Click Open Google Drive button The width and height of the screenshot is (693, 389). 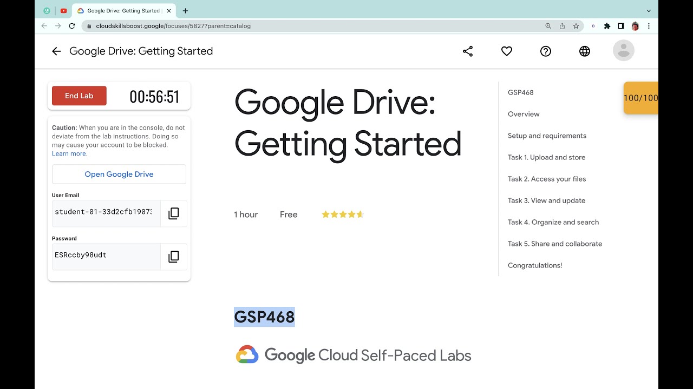click(x=119, y=174)
